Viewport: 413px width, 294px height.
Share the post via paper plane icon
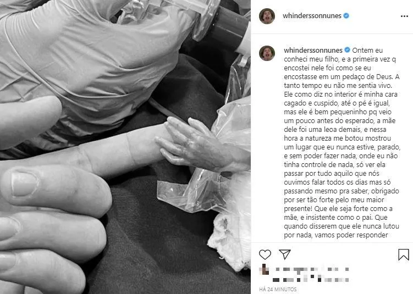[285, 254]
